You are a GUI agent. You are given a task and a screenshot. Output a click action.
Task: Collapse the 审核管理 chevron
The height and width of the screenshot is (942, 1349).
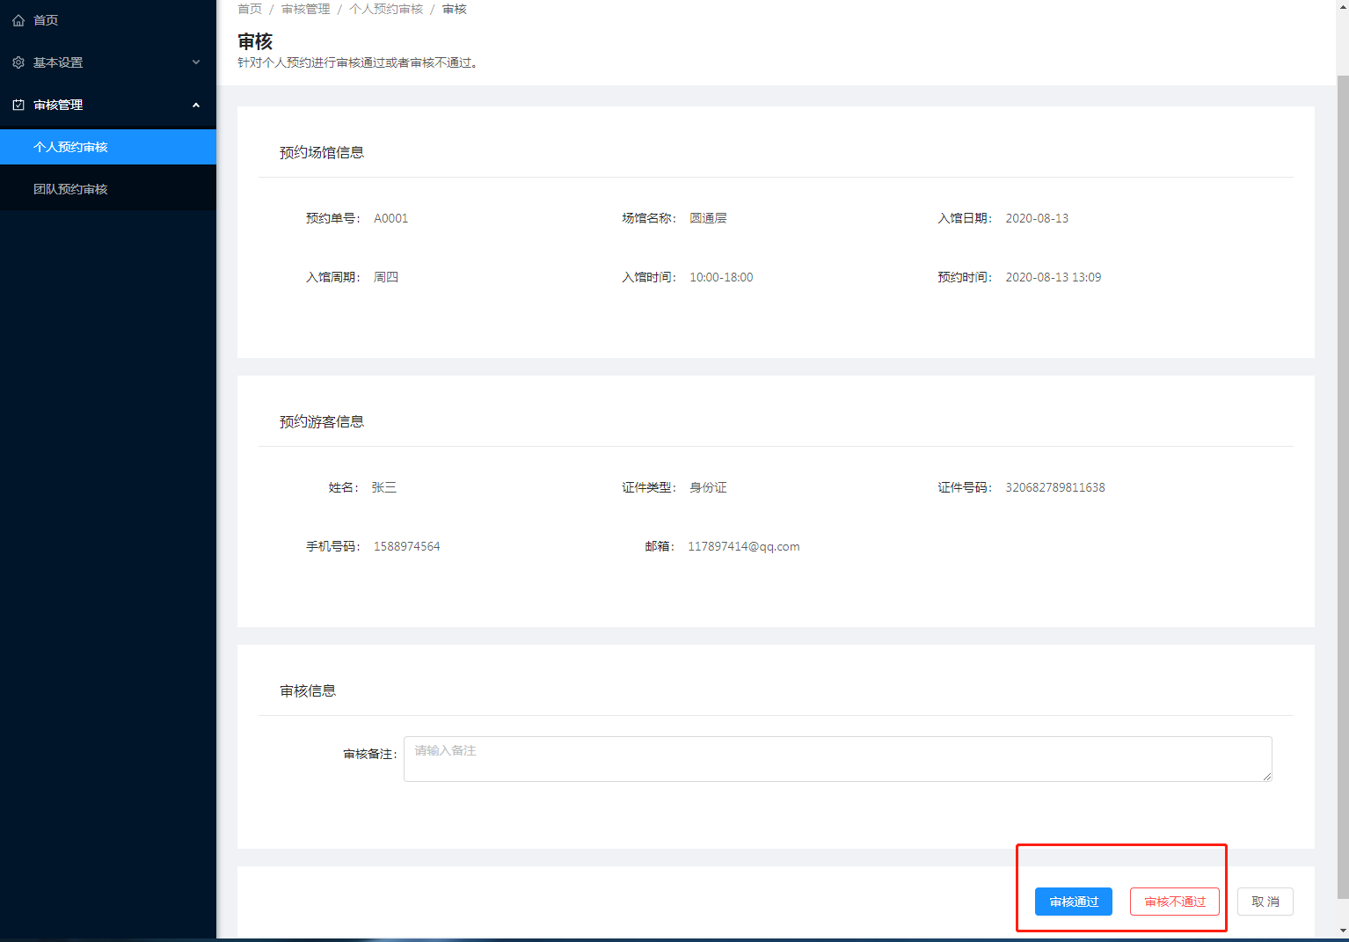196,105
